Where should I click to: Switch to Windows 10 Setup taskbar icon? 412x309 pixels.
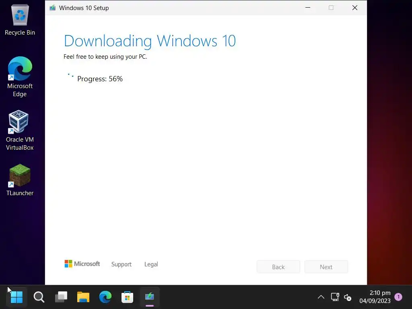coord(150,297)
